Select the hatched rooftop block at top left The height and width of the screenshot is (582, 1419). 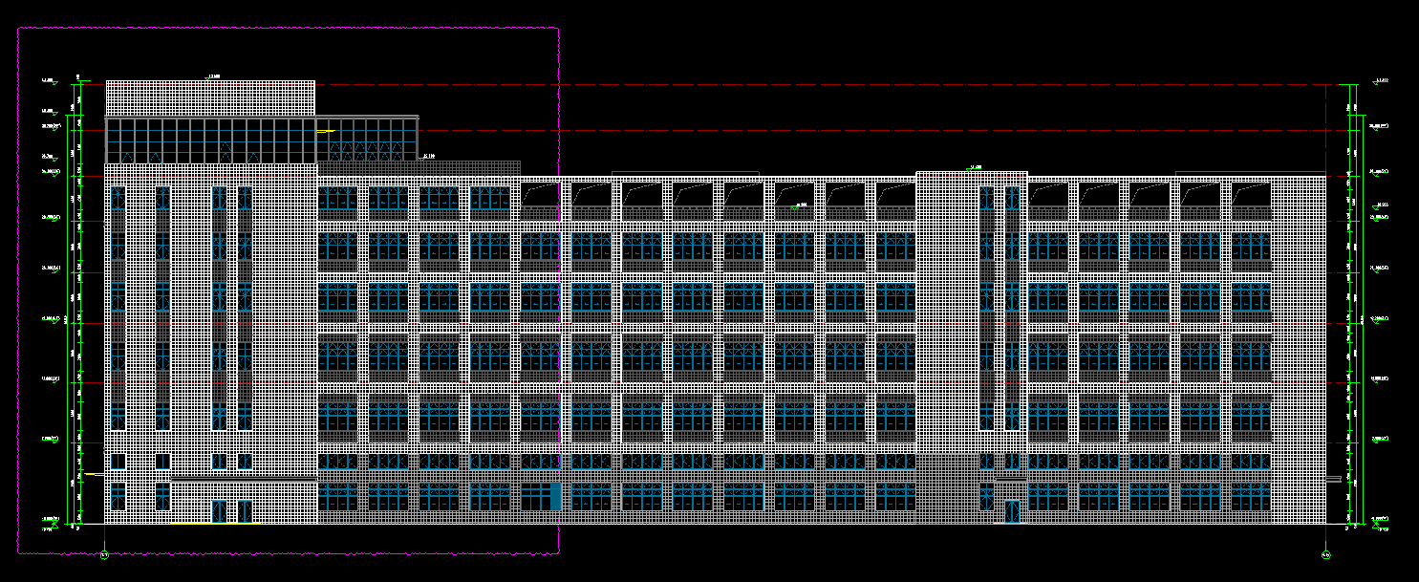coord(209,97)
